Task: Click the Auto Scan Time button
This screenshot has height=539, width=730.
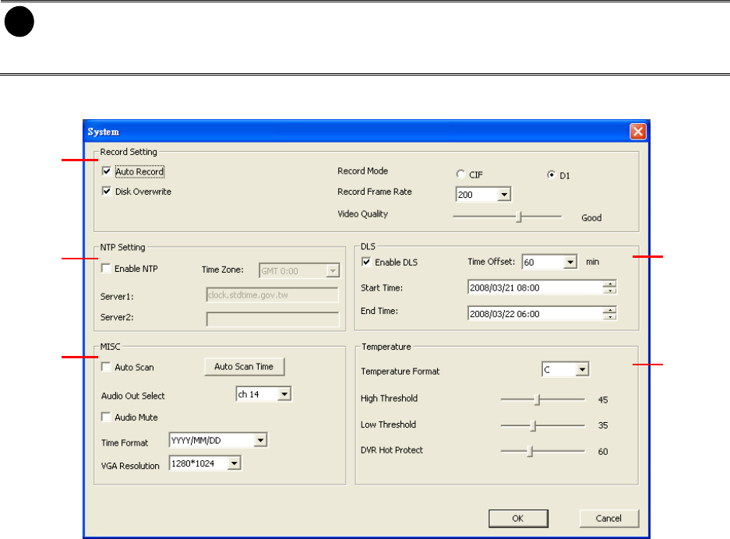Action: (x=244, y=366)
